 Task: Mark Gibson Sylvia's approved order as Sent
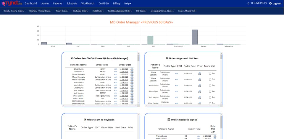(210, 92)
